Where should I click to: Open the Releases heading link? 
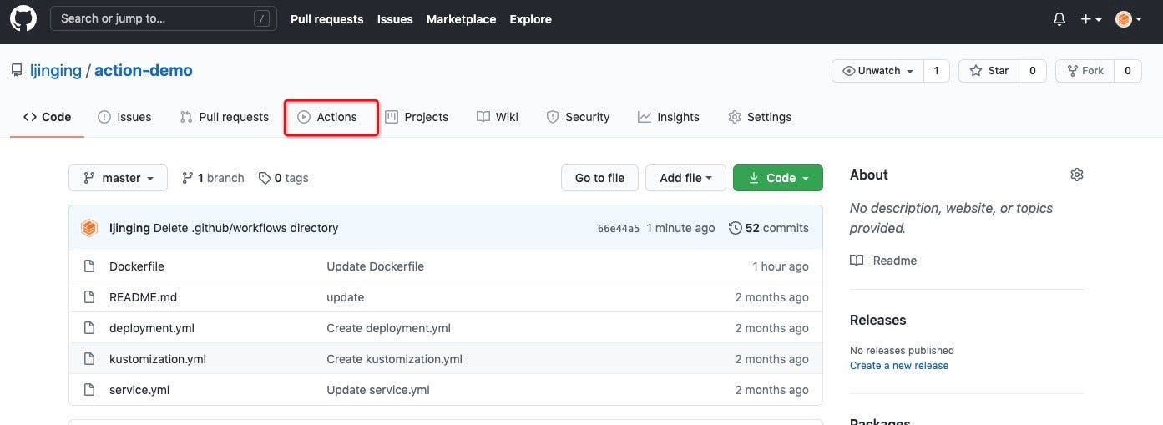(878, 320)
